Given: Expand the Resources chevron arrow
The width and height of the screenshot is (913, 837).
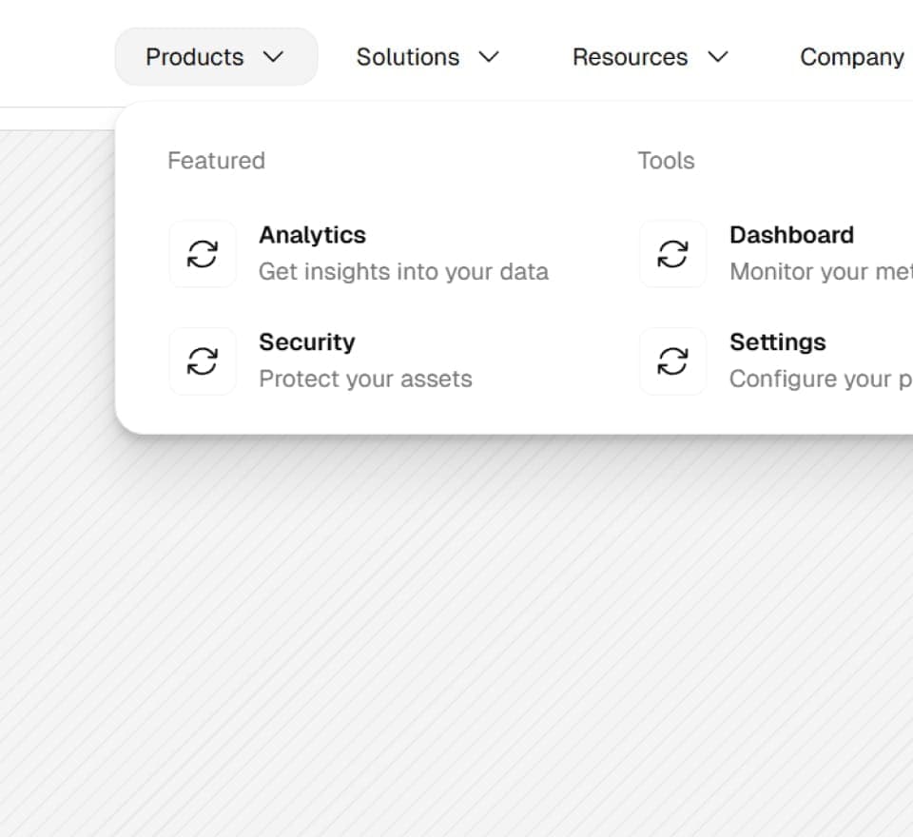Looking at the screenshot, I should click(x=718, y=57).
